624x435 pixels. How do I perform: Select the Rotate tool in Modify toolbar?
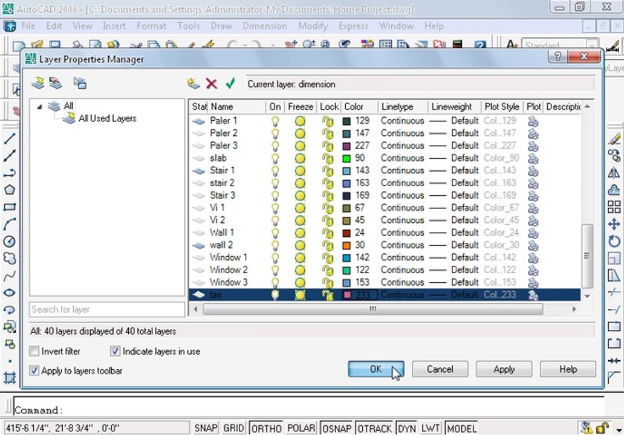click(x=614, y=241)
